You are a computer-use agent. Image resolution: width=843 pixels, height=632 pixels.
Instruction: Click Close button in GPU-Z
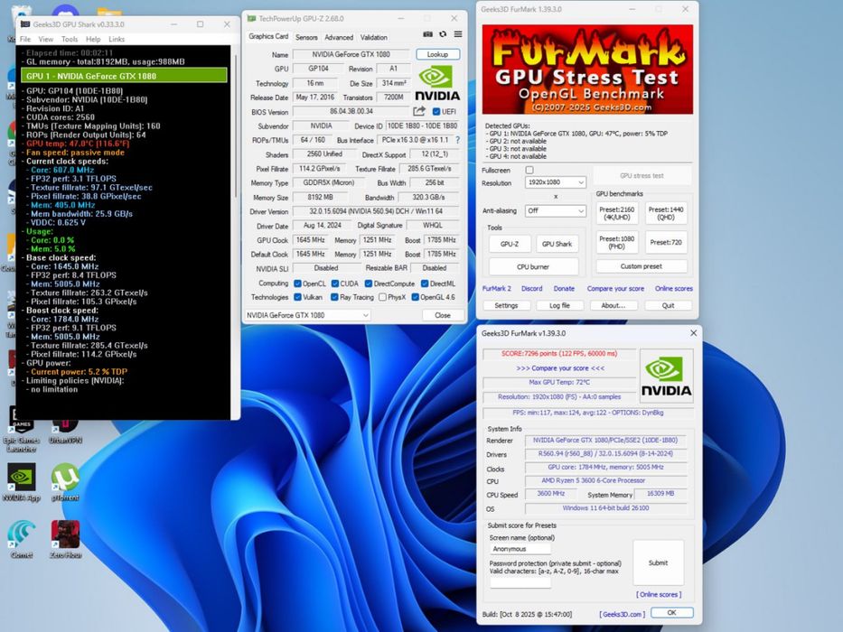[443, 315]
